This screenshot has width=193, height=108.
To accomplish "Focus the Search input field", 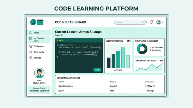I will [x=130, y=22].
